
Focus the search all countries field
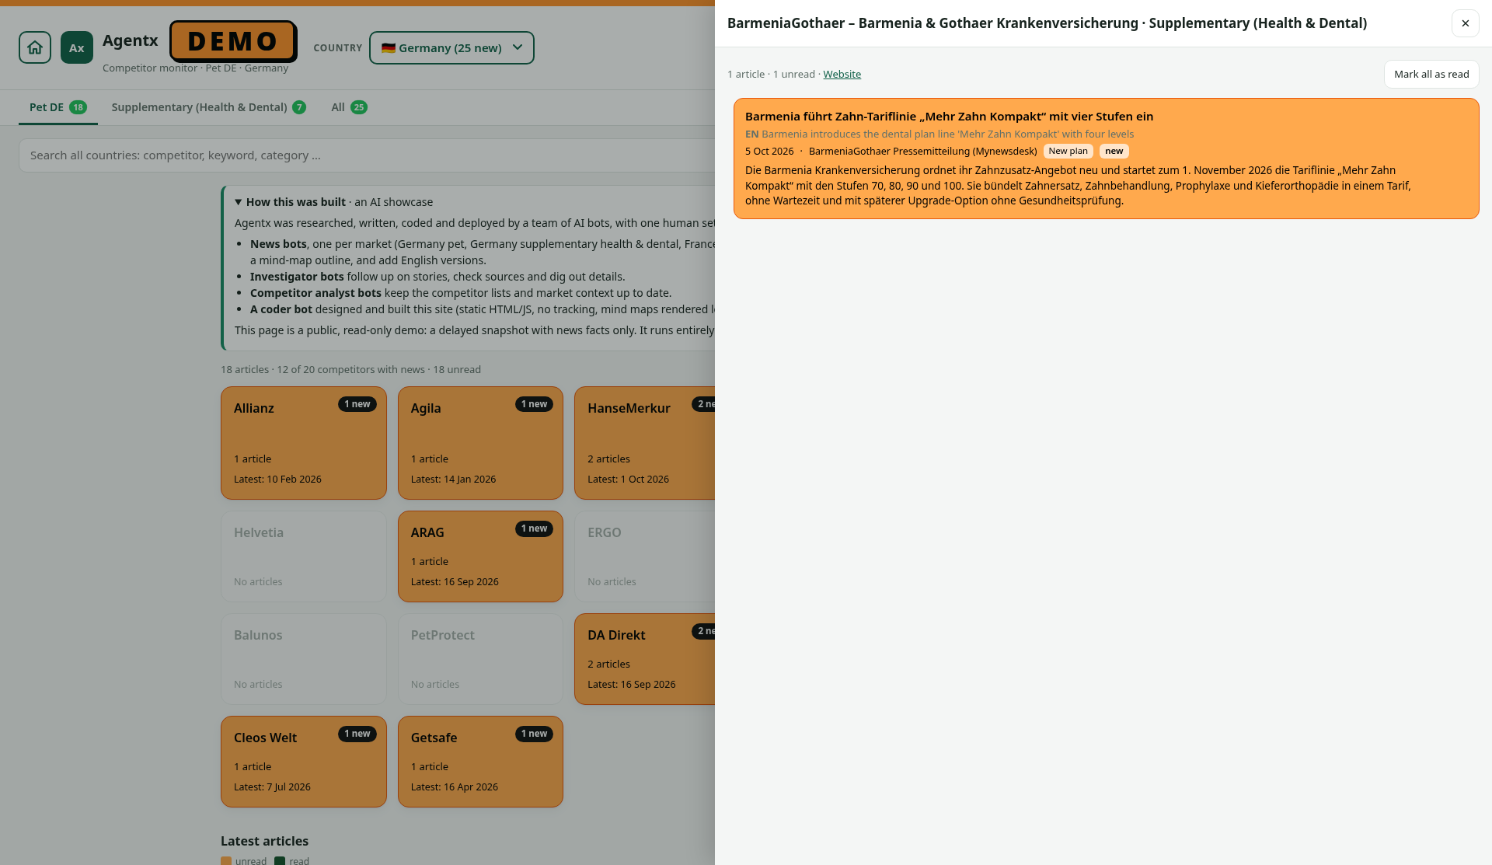[x=367, y=155]
